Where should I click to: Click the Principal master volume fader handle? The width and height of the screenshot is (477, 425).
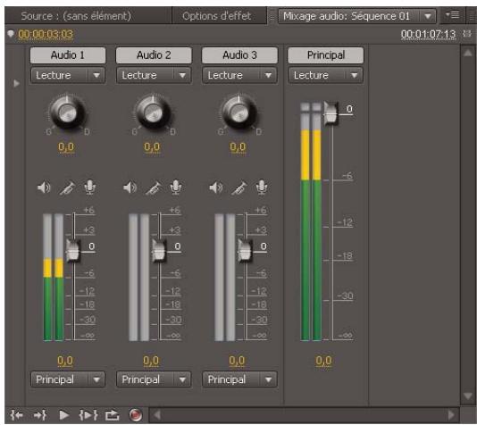(331, 113)
